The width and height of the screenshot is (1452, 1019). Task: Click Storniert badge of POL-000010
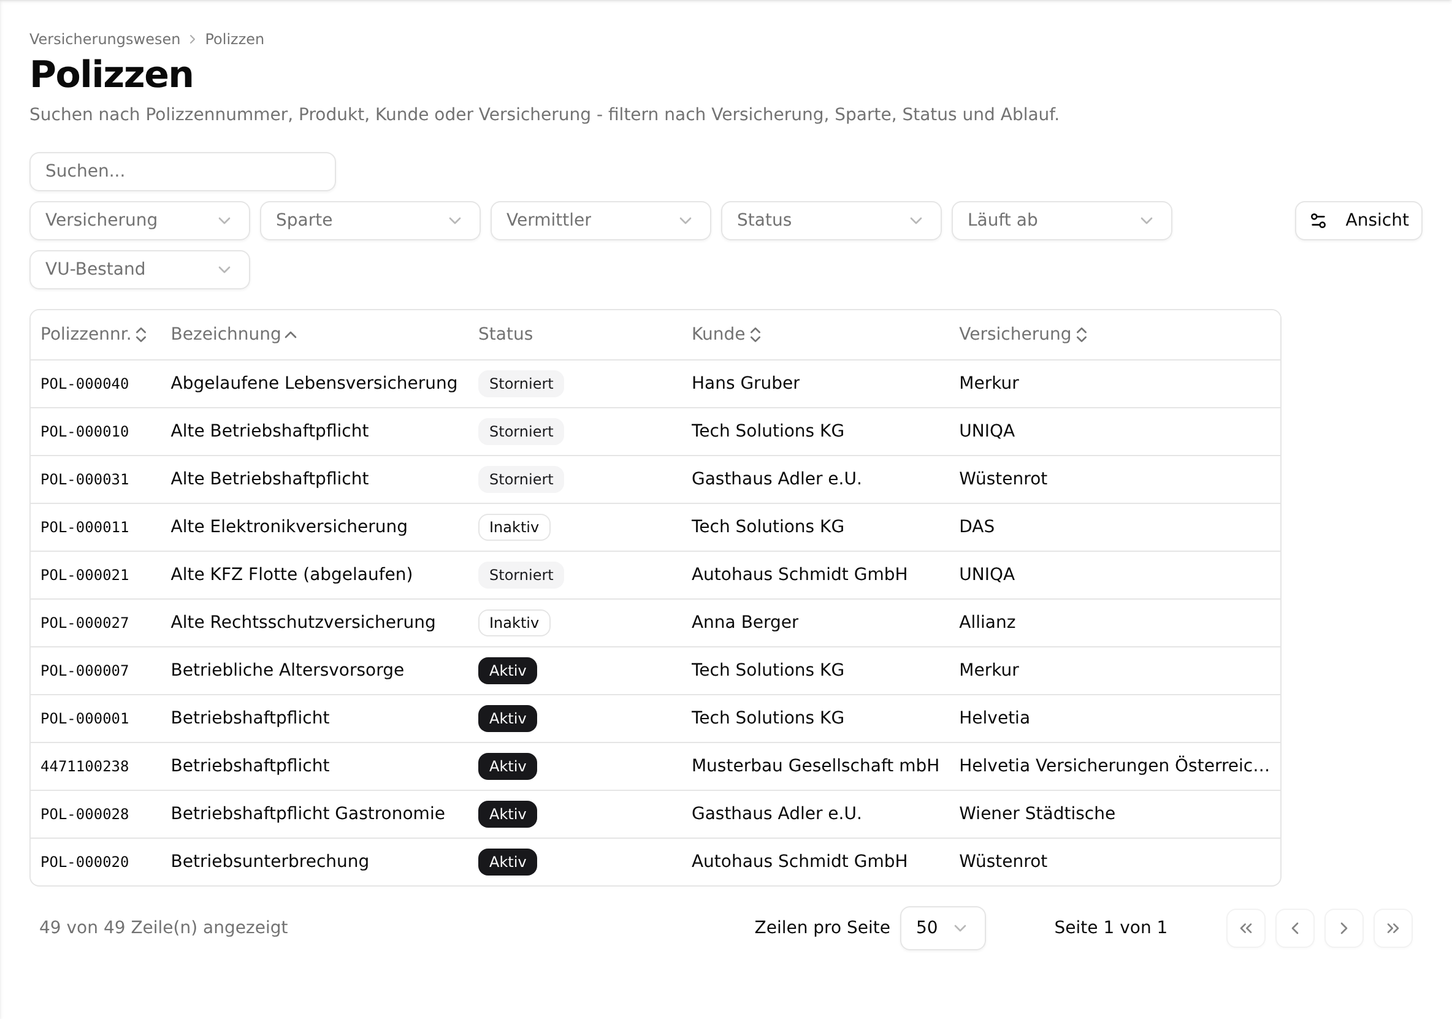(x=521, y=432)
